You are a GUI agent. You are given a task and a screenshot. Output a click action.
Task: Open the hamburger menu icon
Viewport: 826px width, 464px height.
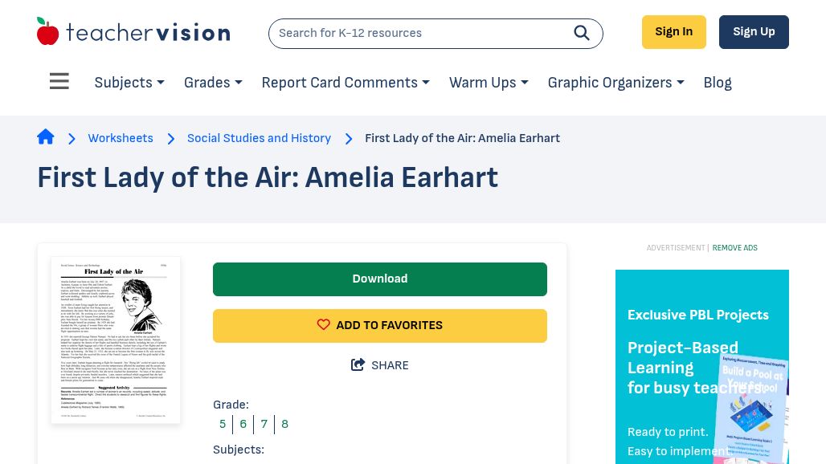tap(59, 82)
